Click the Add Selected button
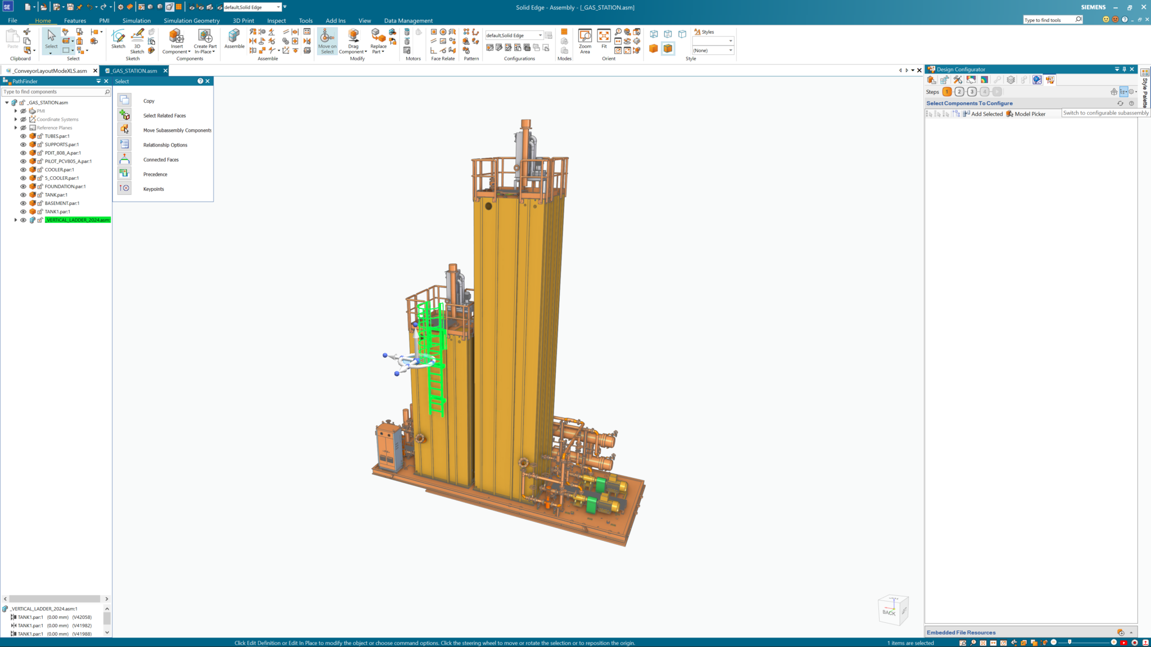Viewport: 1151px width, 647px height. (x=982, y=114)
